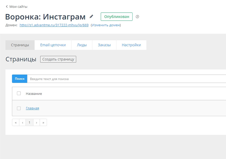This screenshot has width=226, height=159.
Task: Check the checkbox for Главная row
Action: tap(19, 108)
